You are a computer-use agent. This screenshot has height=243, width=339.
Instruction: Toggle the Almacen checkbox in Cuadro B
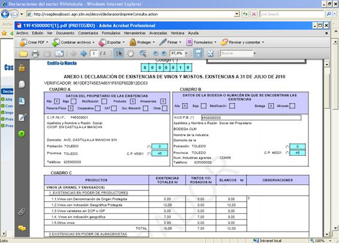(x=292, y=106)
